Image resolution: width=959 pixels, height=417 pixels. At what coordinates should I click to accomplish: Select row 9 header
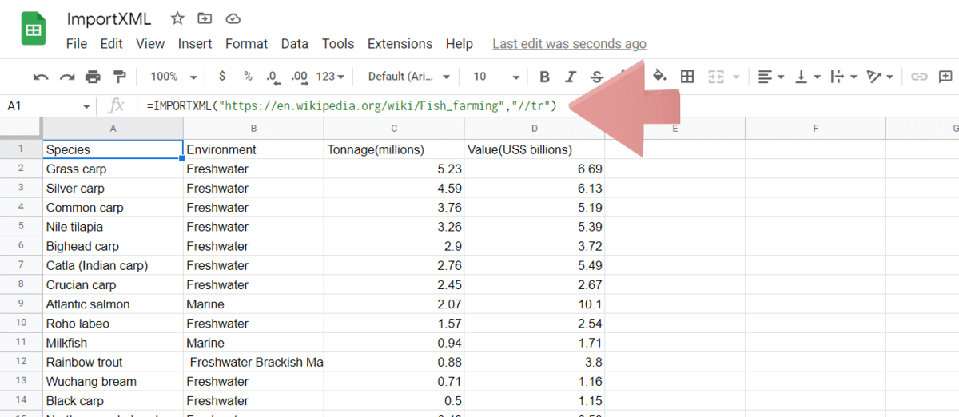point(22,304)
